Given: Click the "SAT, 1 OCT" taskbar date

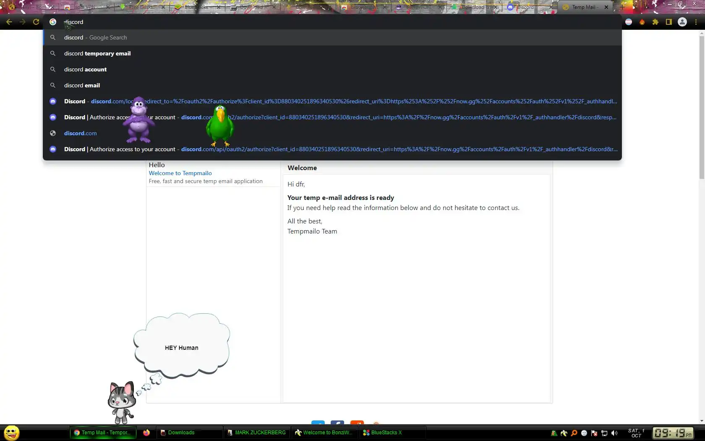Looking at the screenshot, I should [636, 433].
